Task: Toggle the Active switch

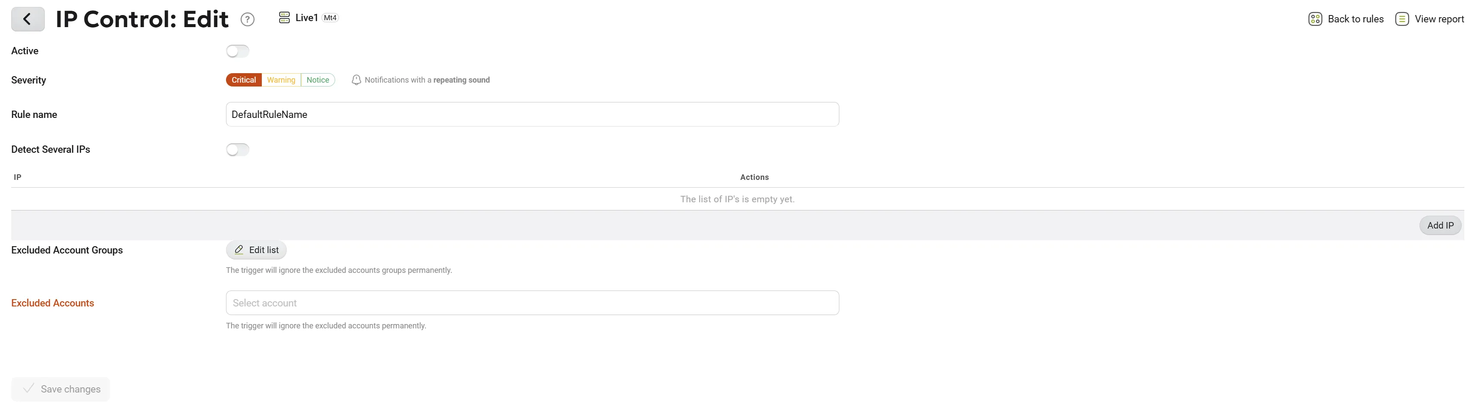Action: point(238,51)
